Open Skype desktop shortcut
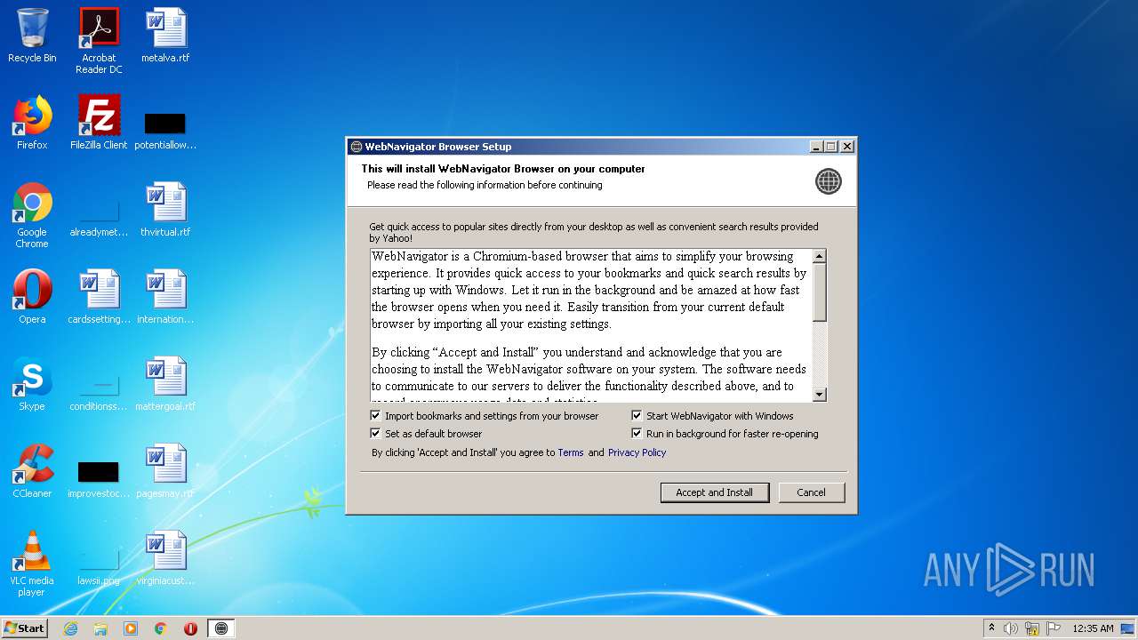Viewport: 1138px width, 640px height. tap(32, 384)
